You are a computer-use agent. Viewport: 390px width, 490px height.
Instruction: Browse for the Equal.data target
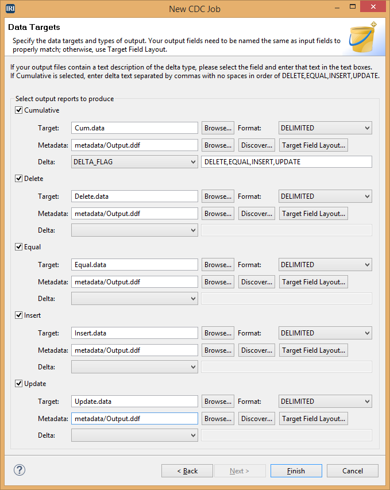point(218,265)
